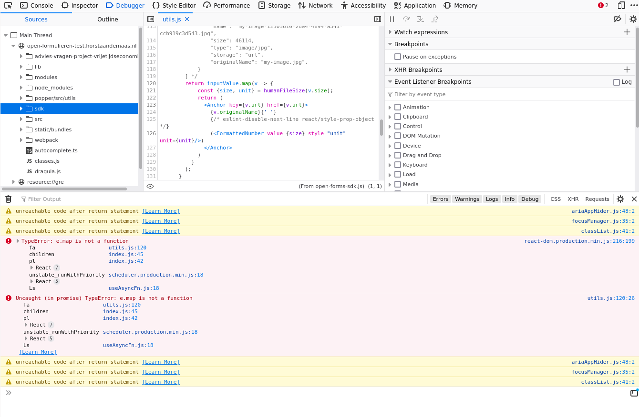Add a watch expression via the plus icon

click(x=627, y=32)
